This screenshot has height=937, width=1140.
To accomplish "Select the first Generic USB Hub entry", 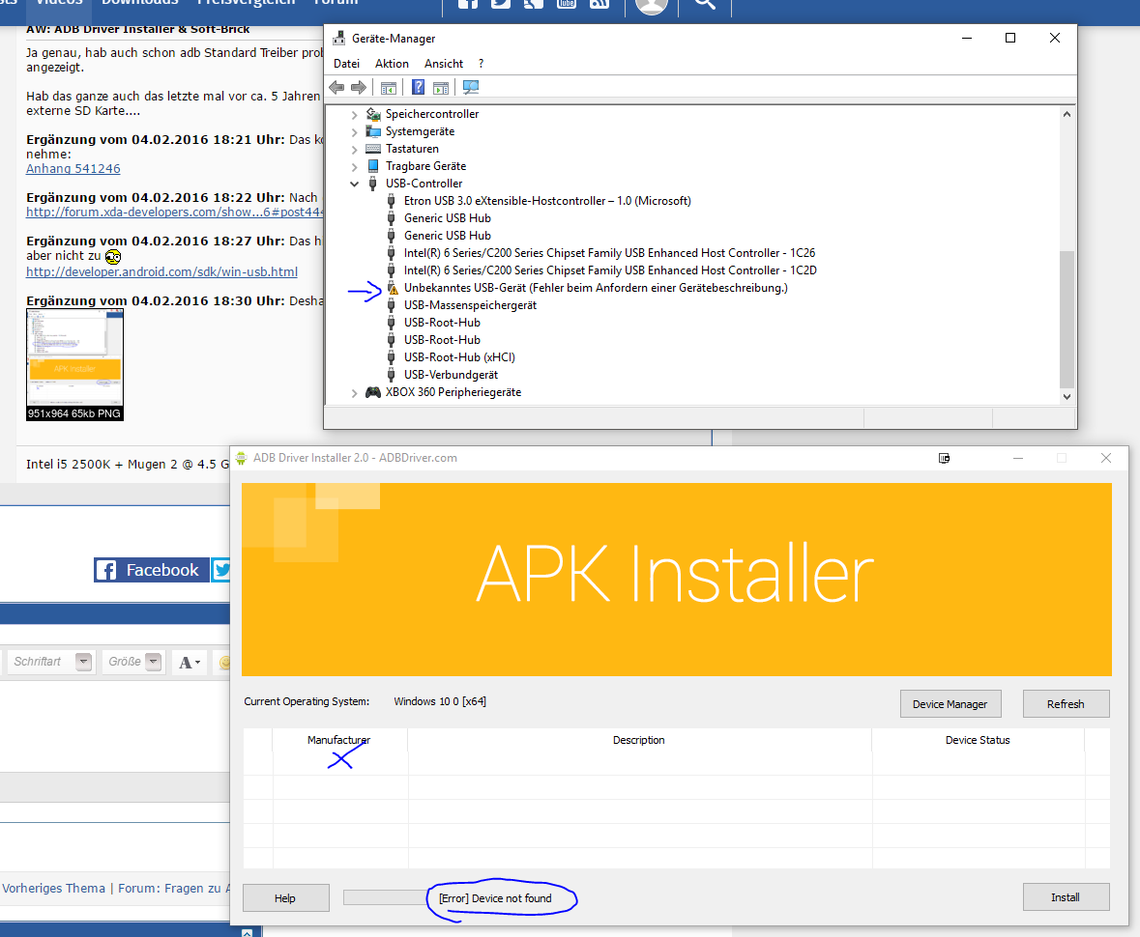I will click(x=447, y=218).
